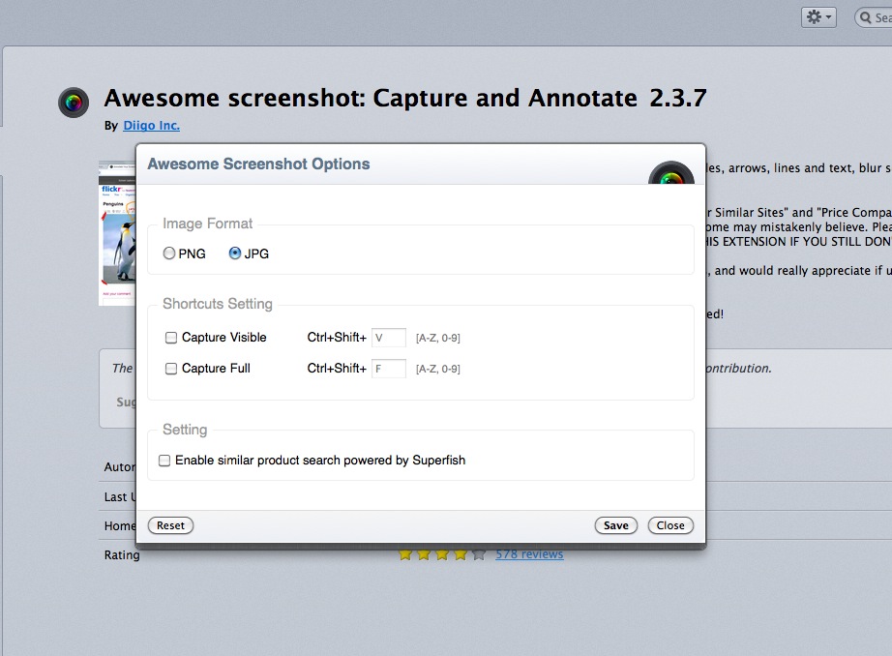892x656 pixels.
Task: Click the camera logo in Options dialog header
Action: [x=671, y=173]
